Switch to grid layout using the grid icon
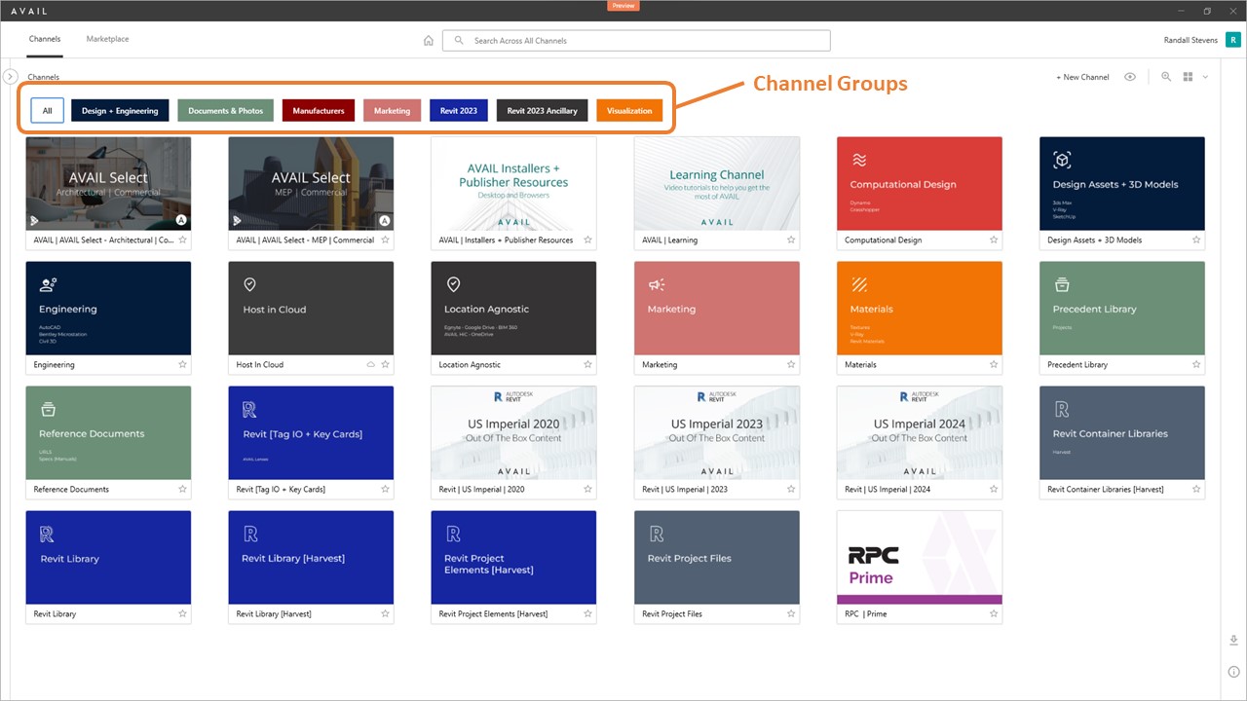Image resolution: width=1247 pixels, height=701 pixels. coord(1188,77)
